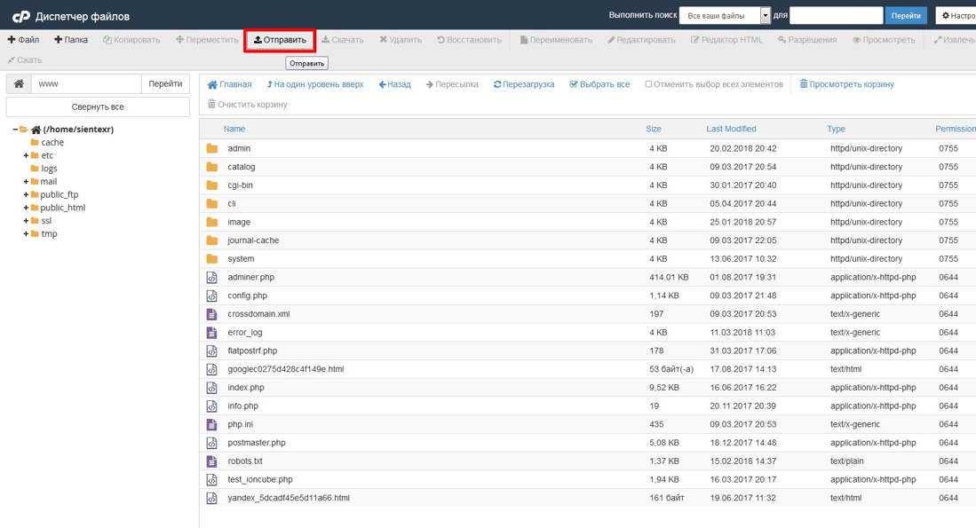This screenshot has width=976, height=528.
Task: Sort files by Name column header
Action: (234, 129)
